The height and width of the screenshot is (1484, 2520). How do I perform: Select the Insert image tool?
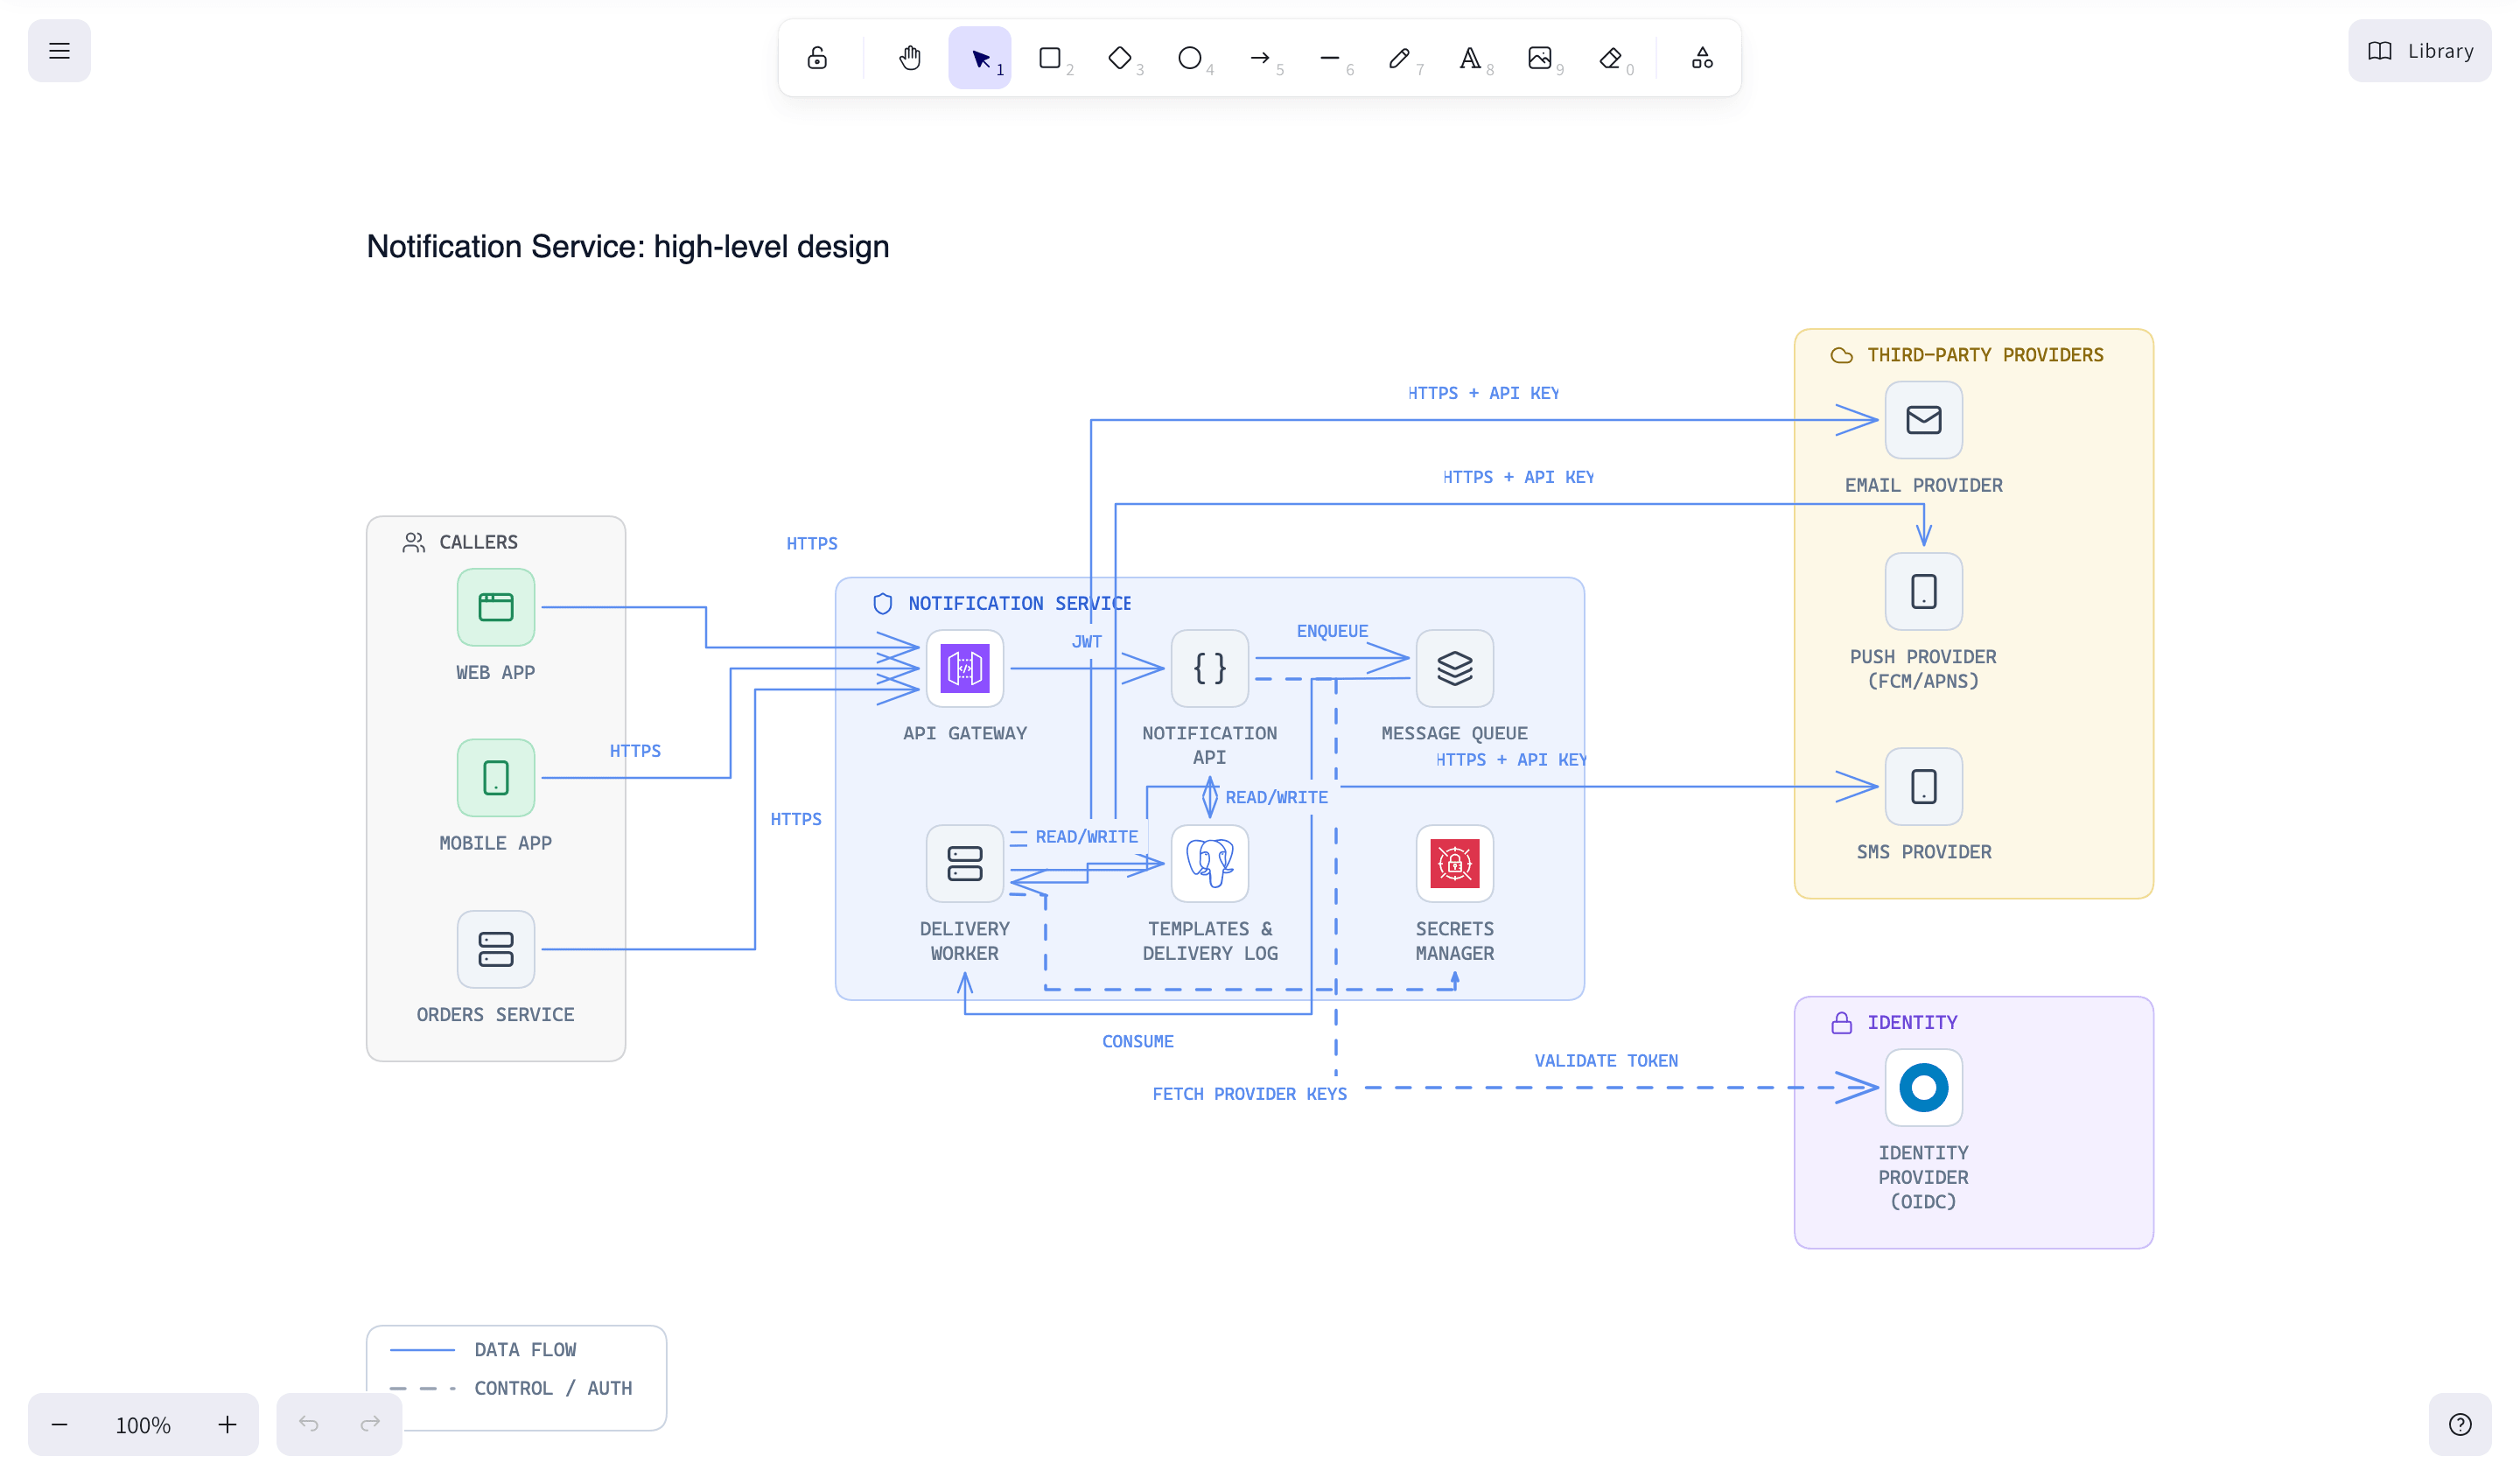coord(1540,58)
